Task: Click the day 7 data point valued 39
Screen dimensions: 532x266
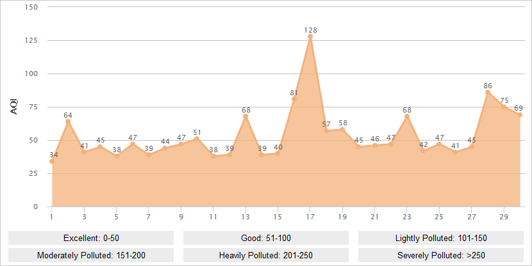Action: [x=149, y=155]
